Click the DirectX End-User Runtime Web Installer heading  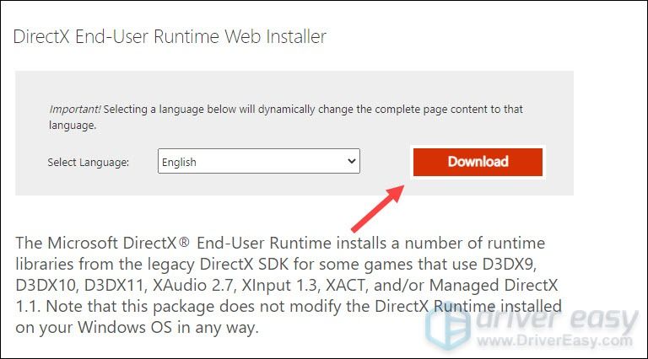170,36
